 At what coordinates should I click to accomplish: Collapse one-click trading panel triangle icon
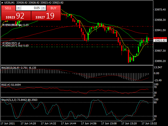click(2, 3)
